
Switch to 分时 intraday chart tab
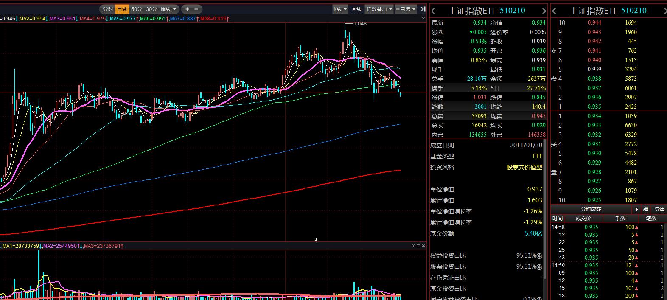pos(108,9)
